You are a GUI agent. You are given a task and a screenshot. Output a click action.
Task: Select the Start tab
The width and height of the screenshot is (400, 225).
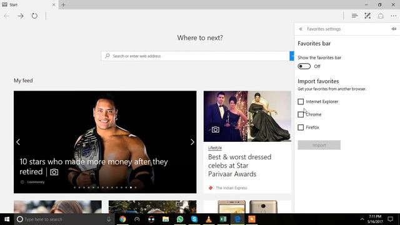29,4
